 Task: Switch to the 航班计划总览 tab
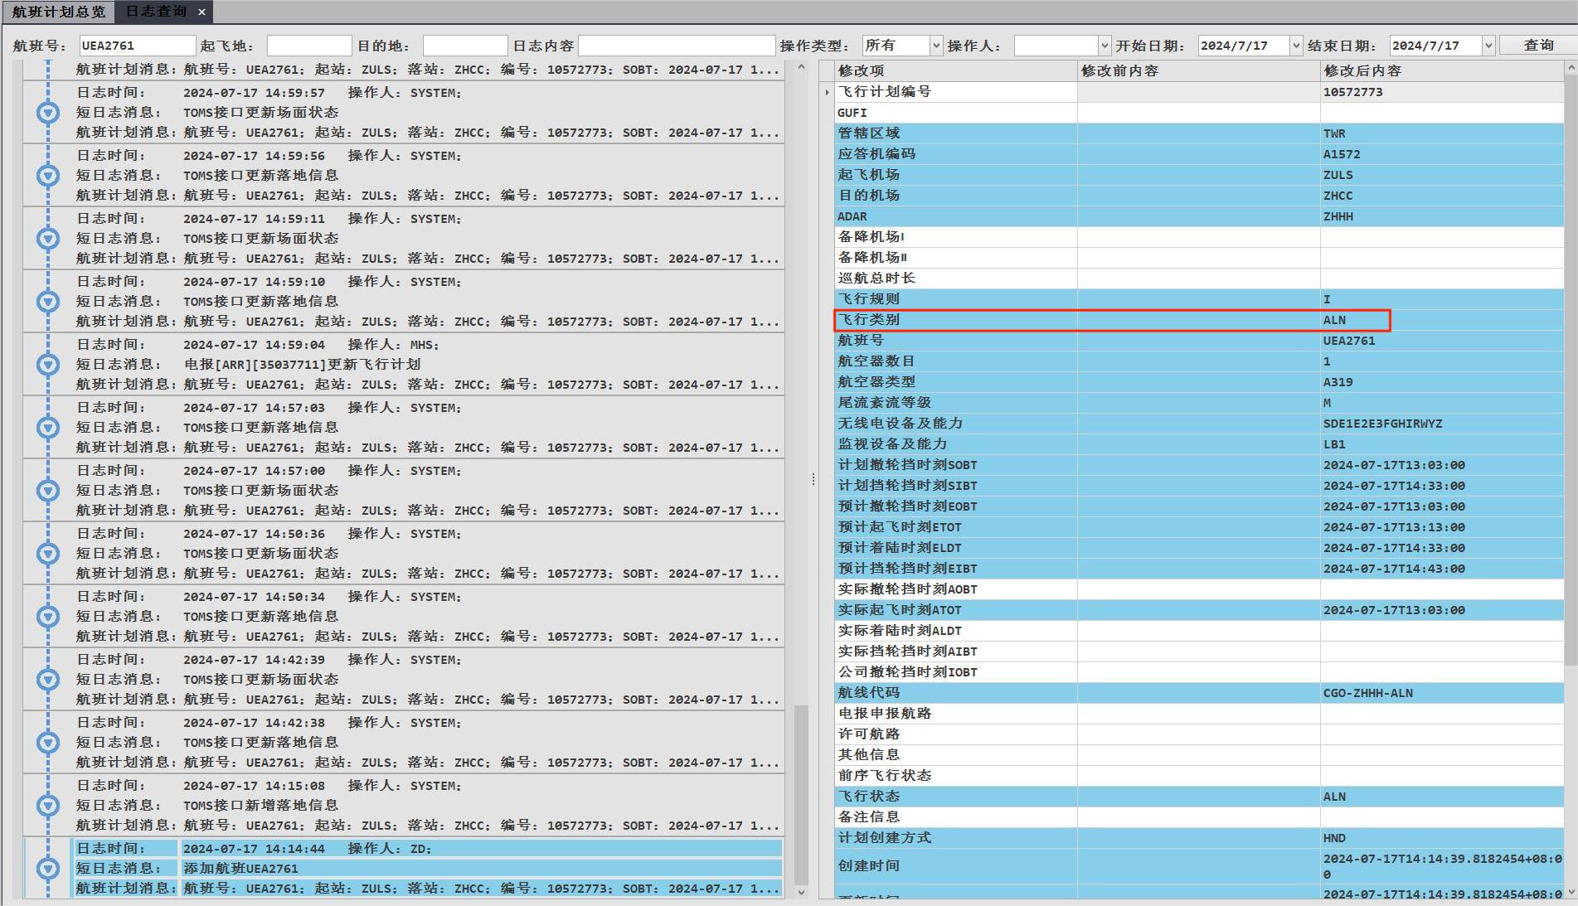click(58, 12)
